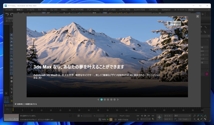Toggle space warps display in the scene explorer
The height and width of the screenshot is (125, 214).
tap(12, 52)
